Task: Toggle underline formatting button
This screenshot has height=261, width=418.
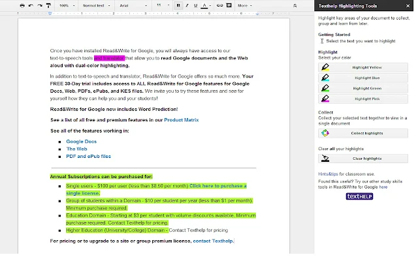Action: coord(196,6)
